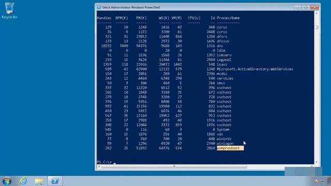The width and height of the screenshot is (331, 186).
Task: Close the PowerShell window
Action: [x=314, y=7]
